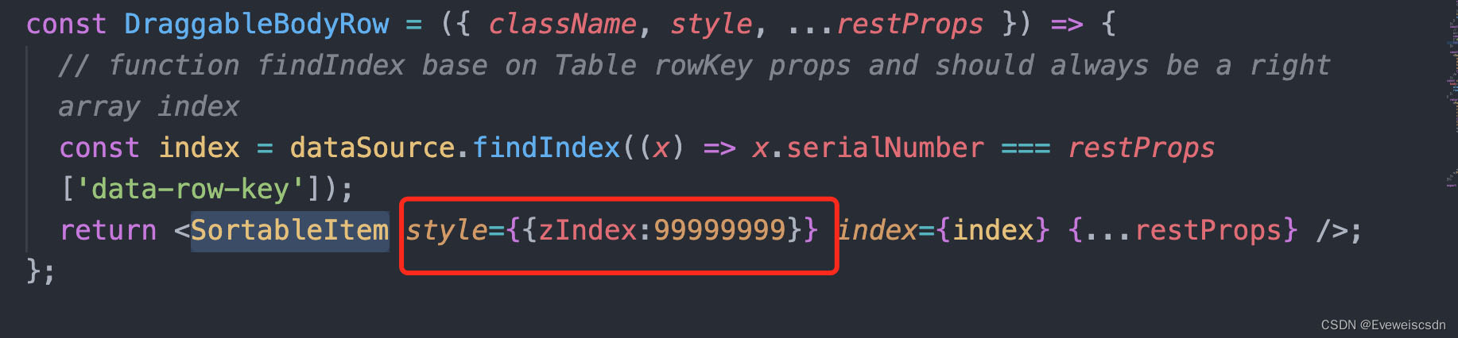Click the return keyword
The width and height of the screenshot is (1458, 338).
(x=108, y=231)
